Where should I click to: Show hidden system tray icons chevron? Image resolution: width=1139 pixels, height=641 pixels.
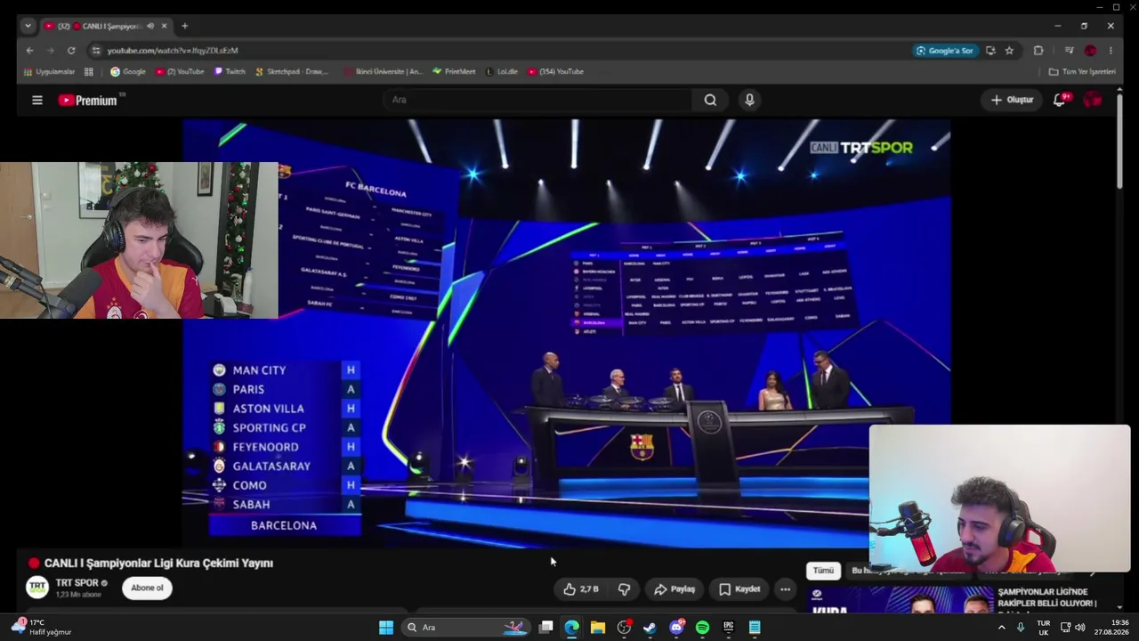(x=1001, y=628)
